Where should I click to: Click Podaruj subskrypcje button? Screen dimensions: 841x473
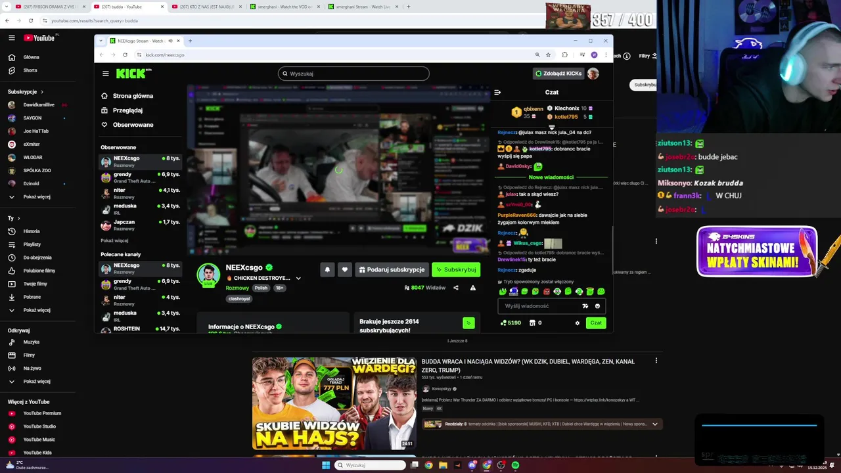click(392, 269)
